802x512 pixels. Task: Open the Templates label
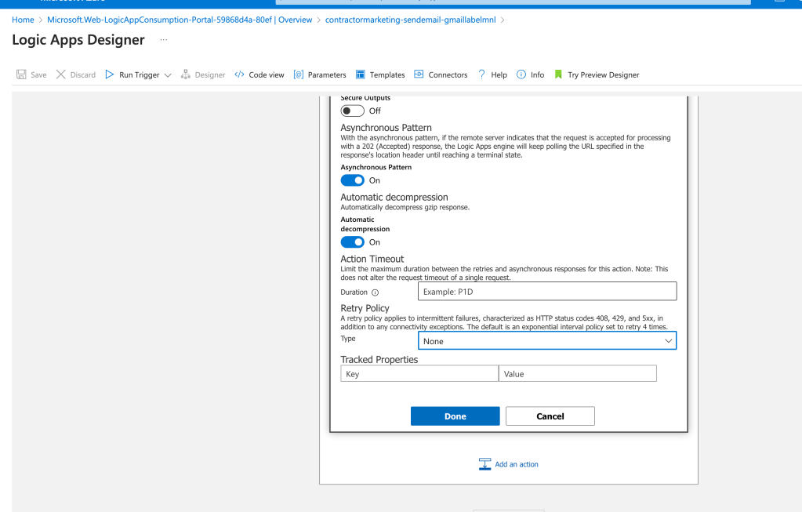tap(387, 74)
